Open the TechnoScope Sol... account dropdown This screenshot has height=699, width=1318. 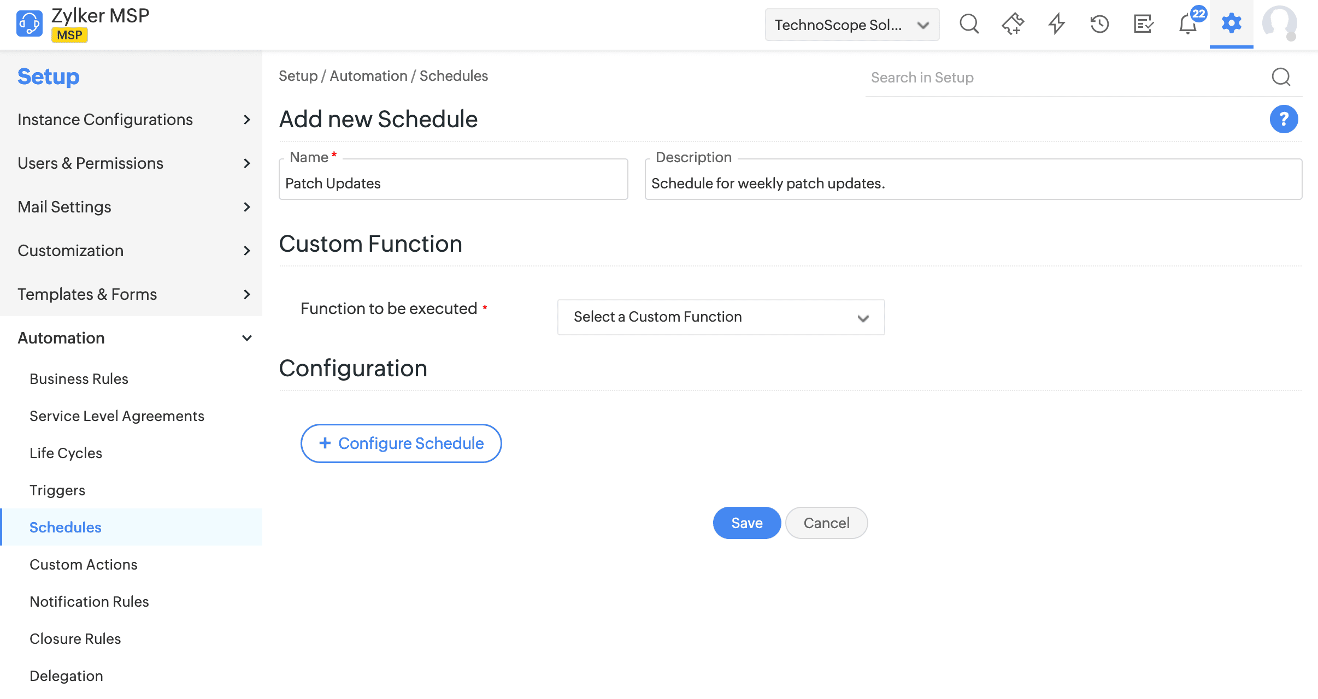tap(851, 25)
